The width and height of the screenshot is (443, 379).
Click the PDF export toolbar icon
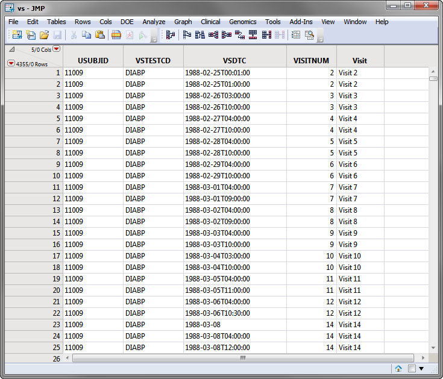(x=130, y=35)
